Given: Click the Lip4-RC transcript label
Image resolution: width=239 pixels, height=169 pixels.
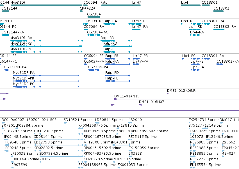Looking at the screenshot, I should [x=188, y=21].
